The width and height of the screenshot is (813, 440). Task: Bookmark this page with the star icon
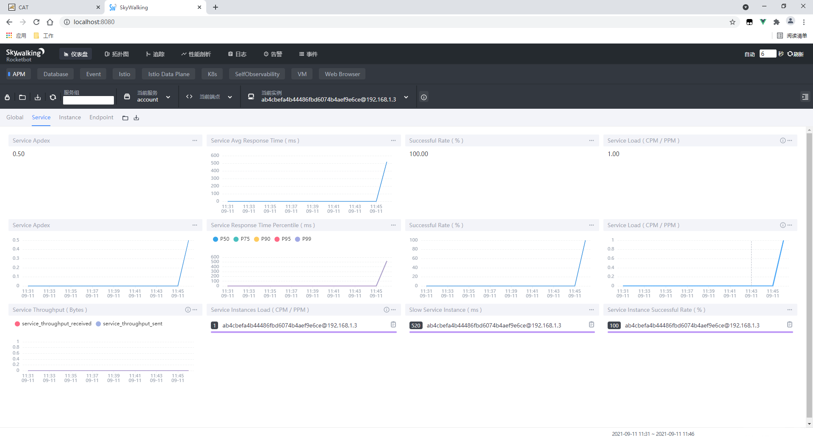pyautogui.click(x=733, y=22)
